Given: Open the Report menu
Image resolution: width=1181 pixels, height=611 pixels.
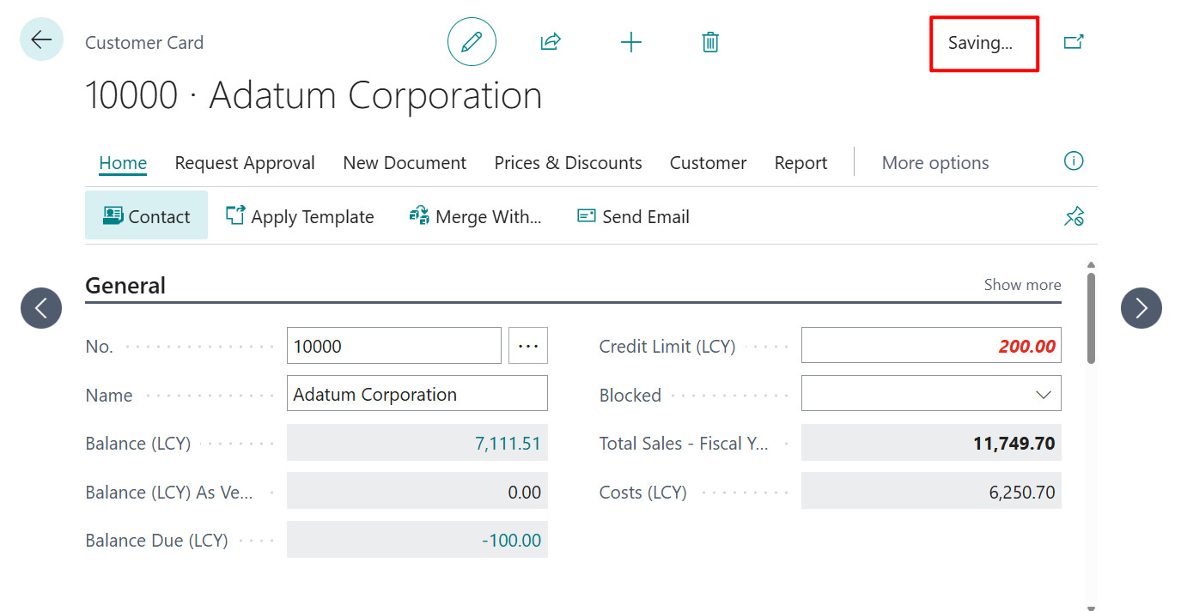Looking at the screenshot, I should (x=801, y=163).
